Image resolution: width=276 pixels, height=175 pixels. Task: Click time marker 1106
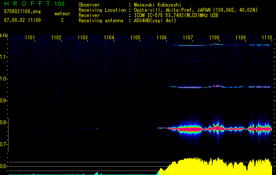pos(161,37)
